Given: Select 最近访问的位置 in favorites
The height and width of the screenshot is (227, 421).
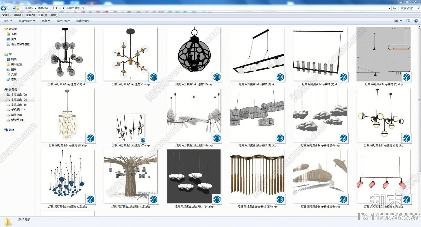Looking at the screenshot, I should (18, 44).
